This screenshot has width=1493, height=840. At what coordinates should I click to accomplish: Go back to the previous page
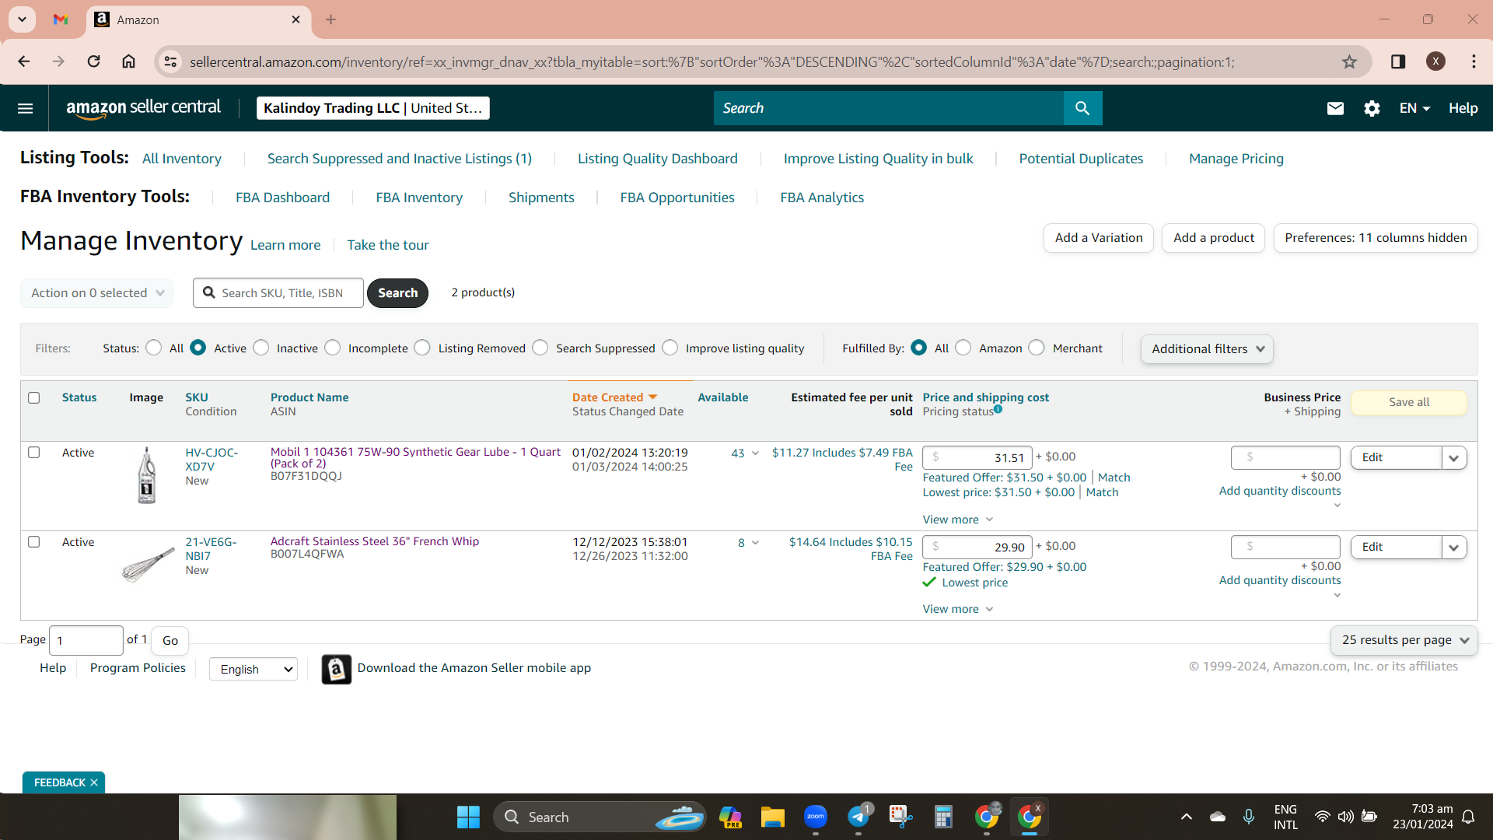coord(24,61)
